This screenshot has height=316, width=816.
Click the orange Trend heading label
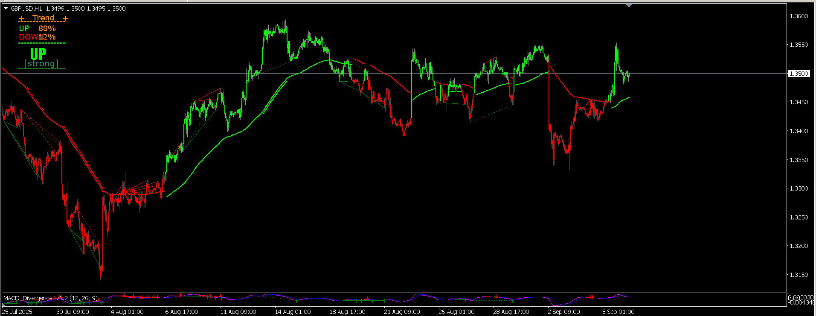click(44, 18)
